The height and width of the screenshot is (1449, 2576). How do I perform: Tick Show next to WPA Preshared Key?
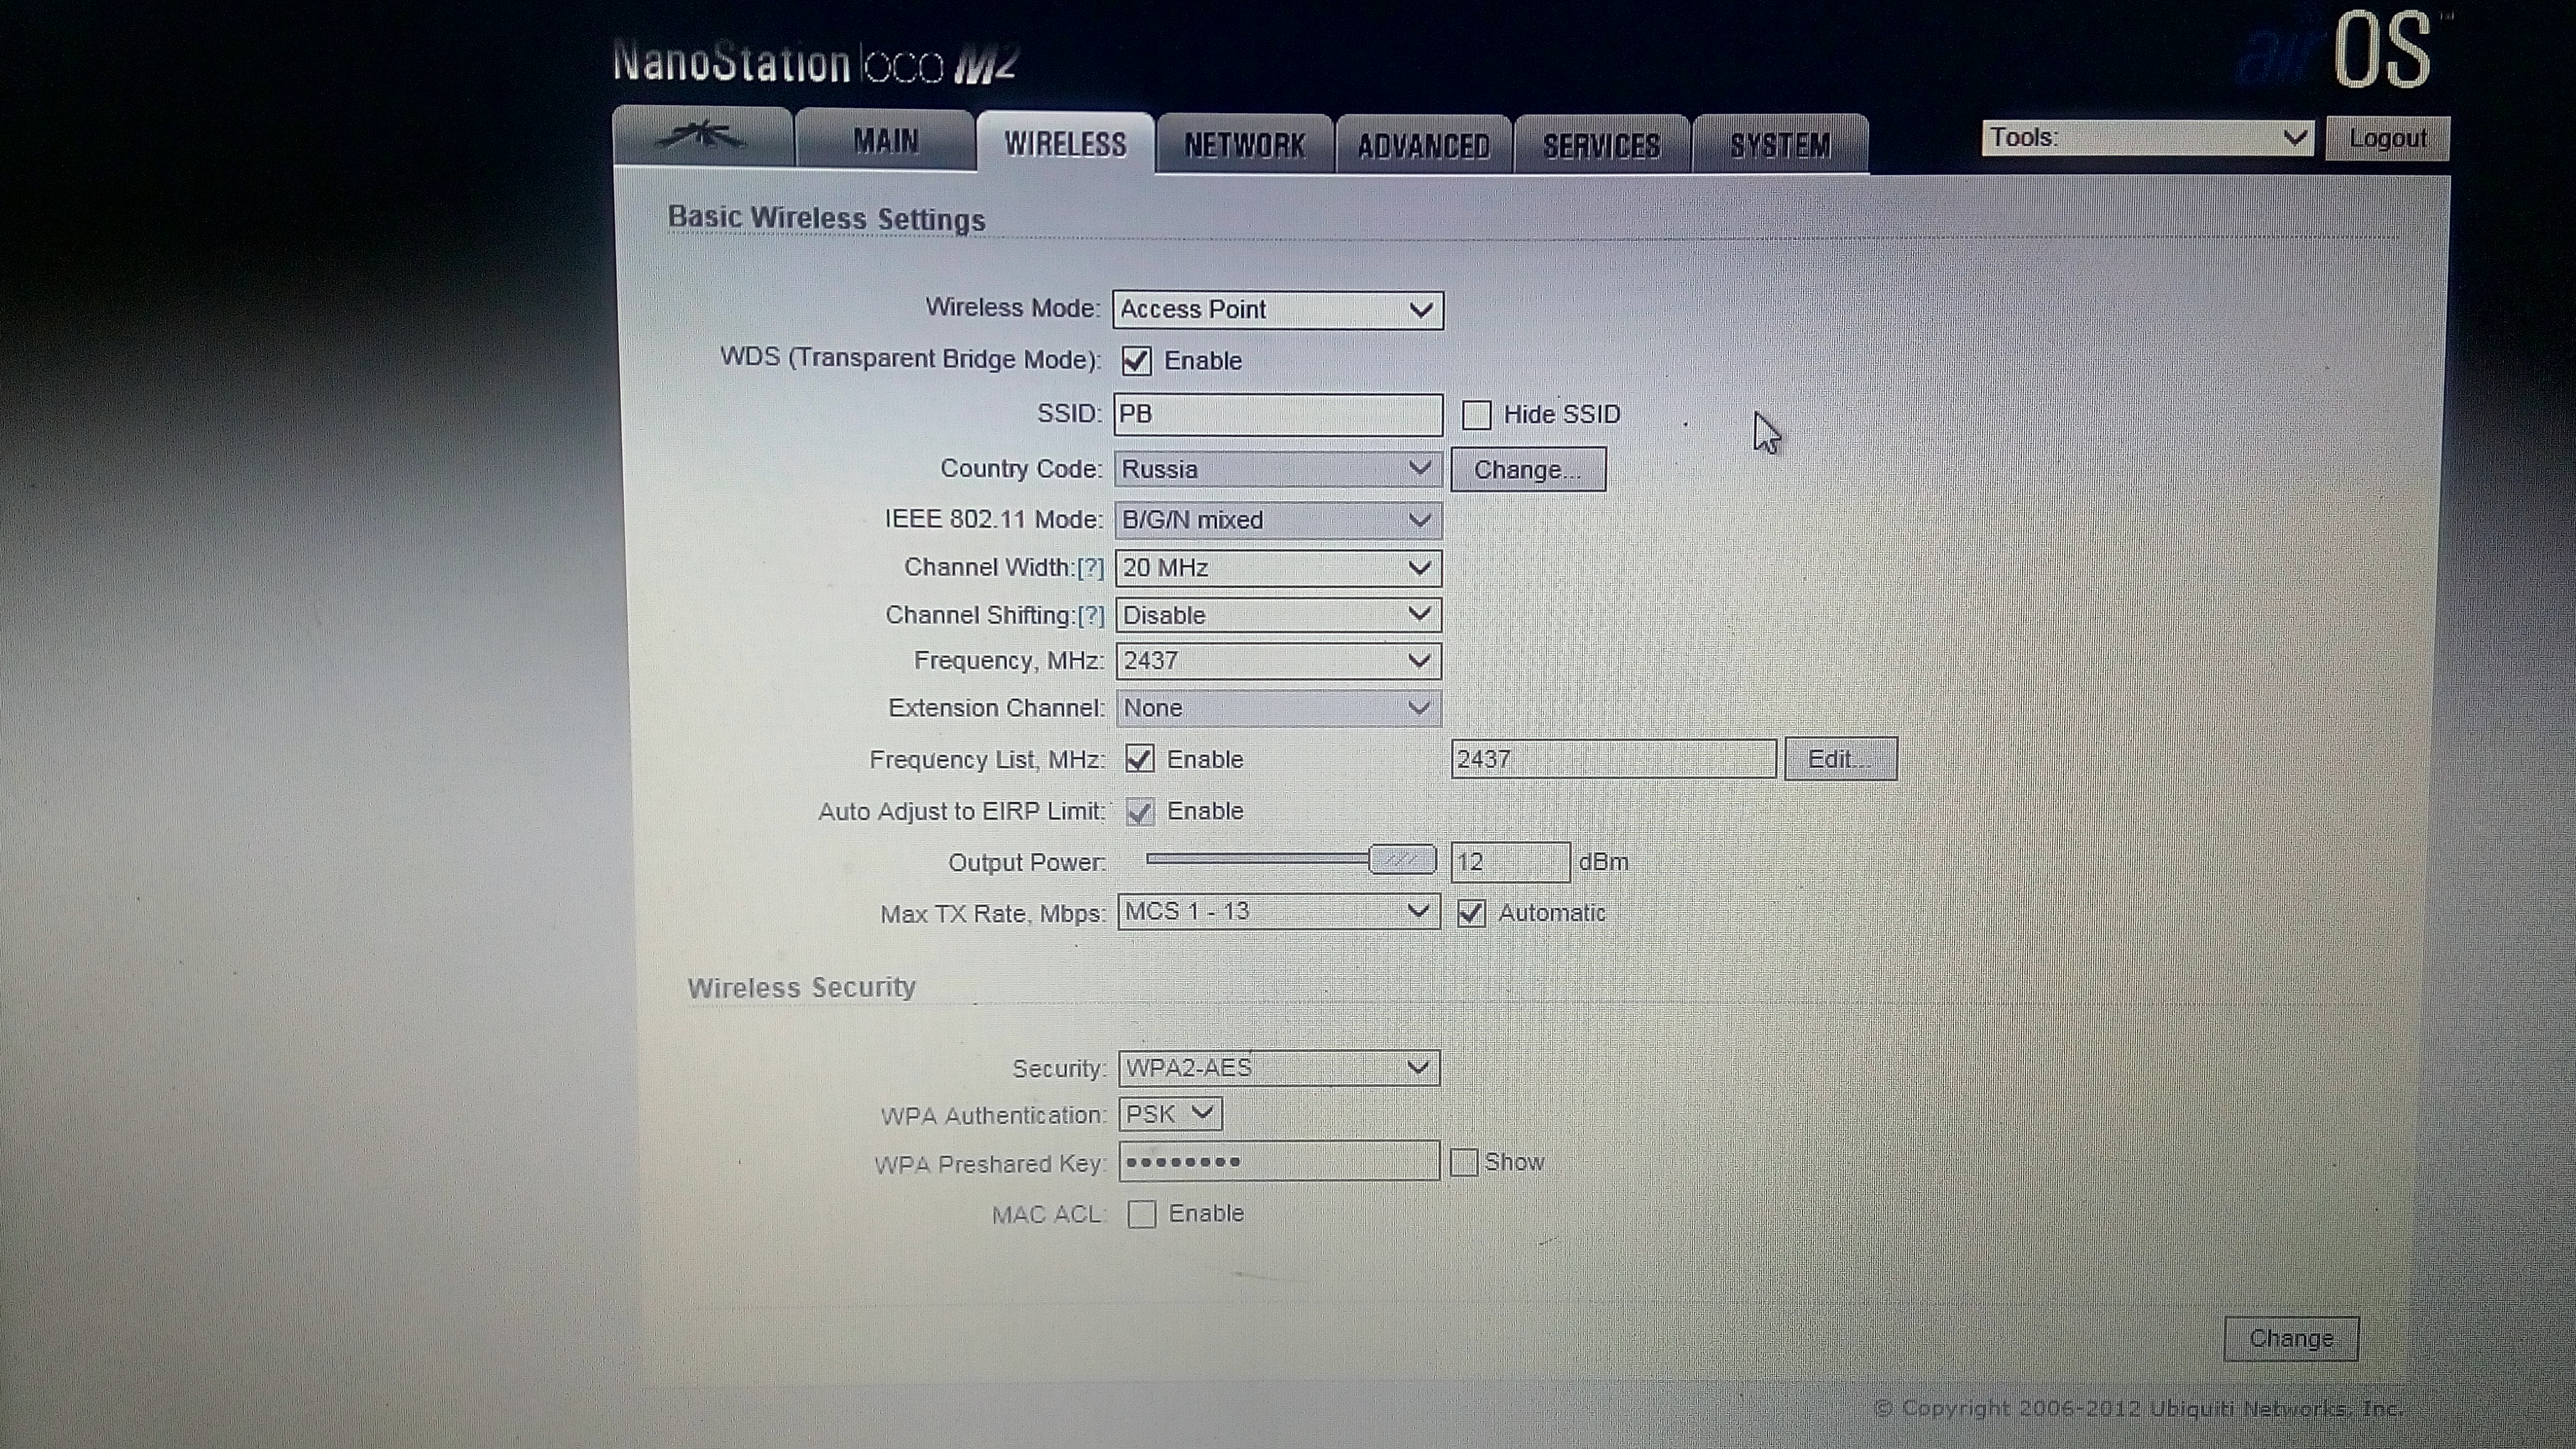coord(1464,1162)
